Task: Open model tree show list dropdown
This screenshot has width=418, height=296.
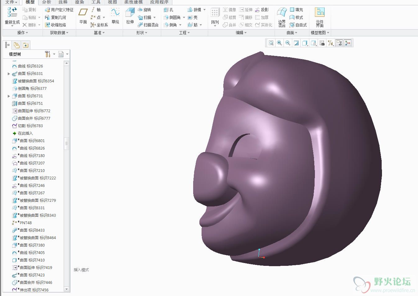Action: tap(63, 54)
